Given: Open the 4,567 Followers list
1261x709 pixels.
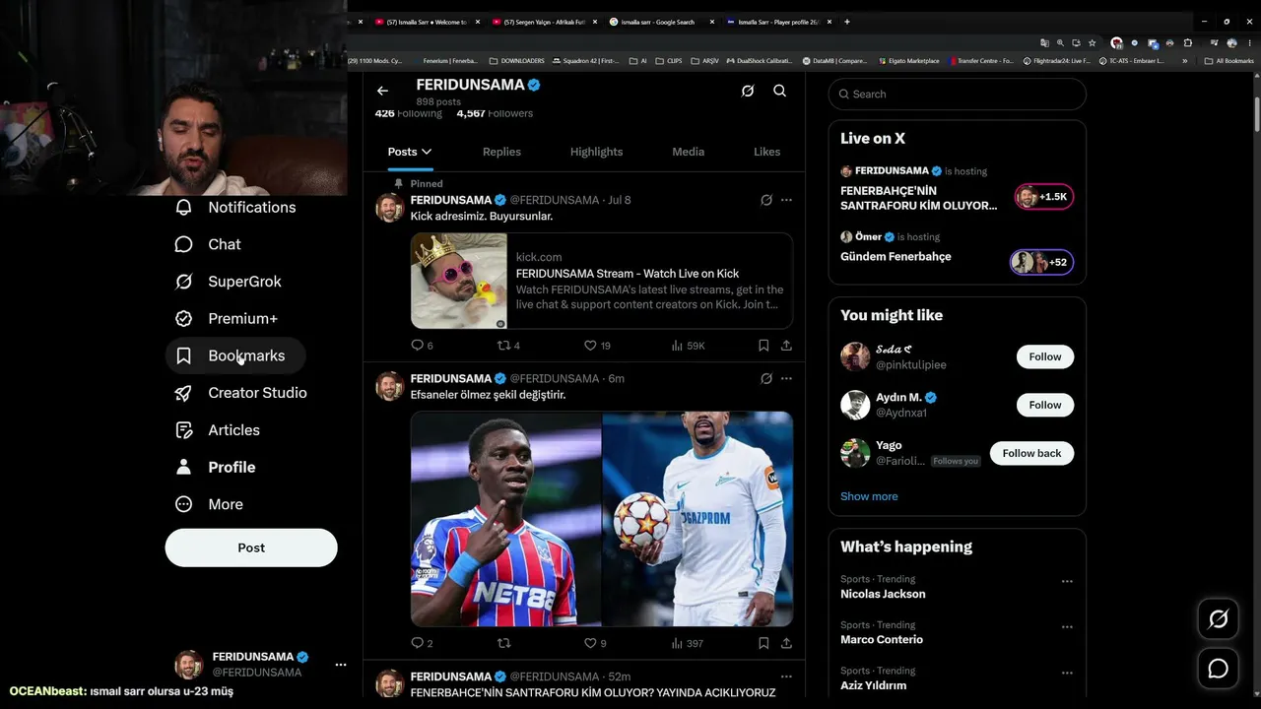Looking at the screenshot, I should 495,113.
